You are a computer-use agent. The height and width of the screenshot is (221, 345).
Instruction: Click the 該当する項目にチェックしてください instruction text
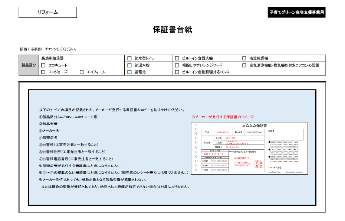[x=48, y=49]
